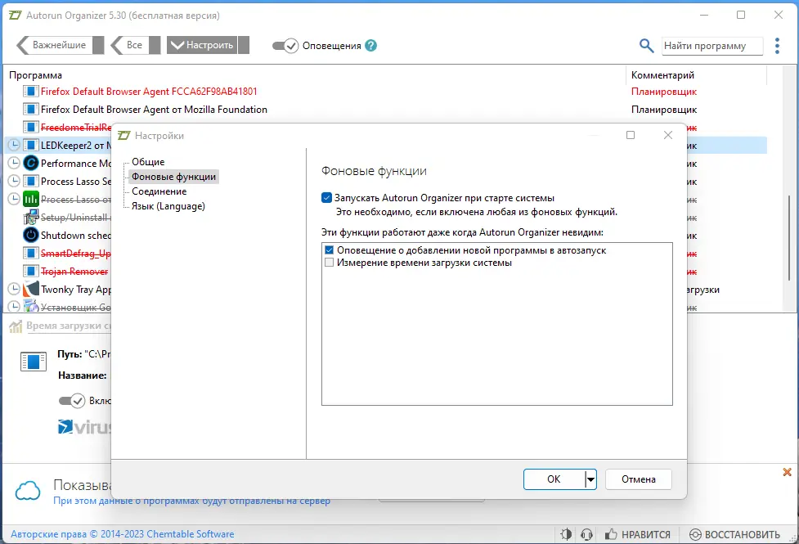Click the program list vertical scrollbar
This screenshot has height=544, width=799.
click(789, 237)
